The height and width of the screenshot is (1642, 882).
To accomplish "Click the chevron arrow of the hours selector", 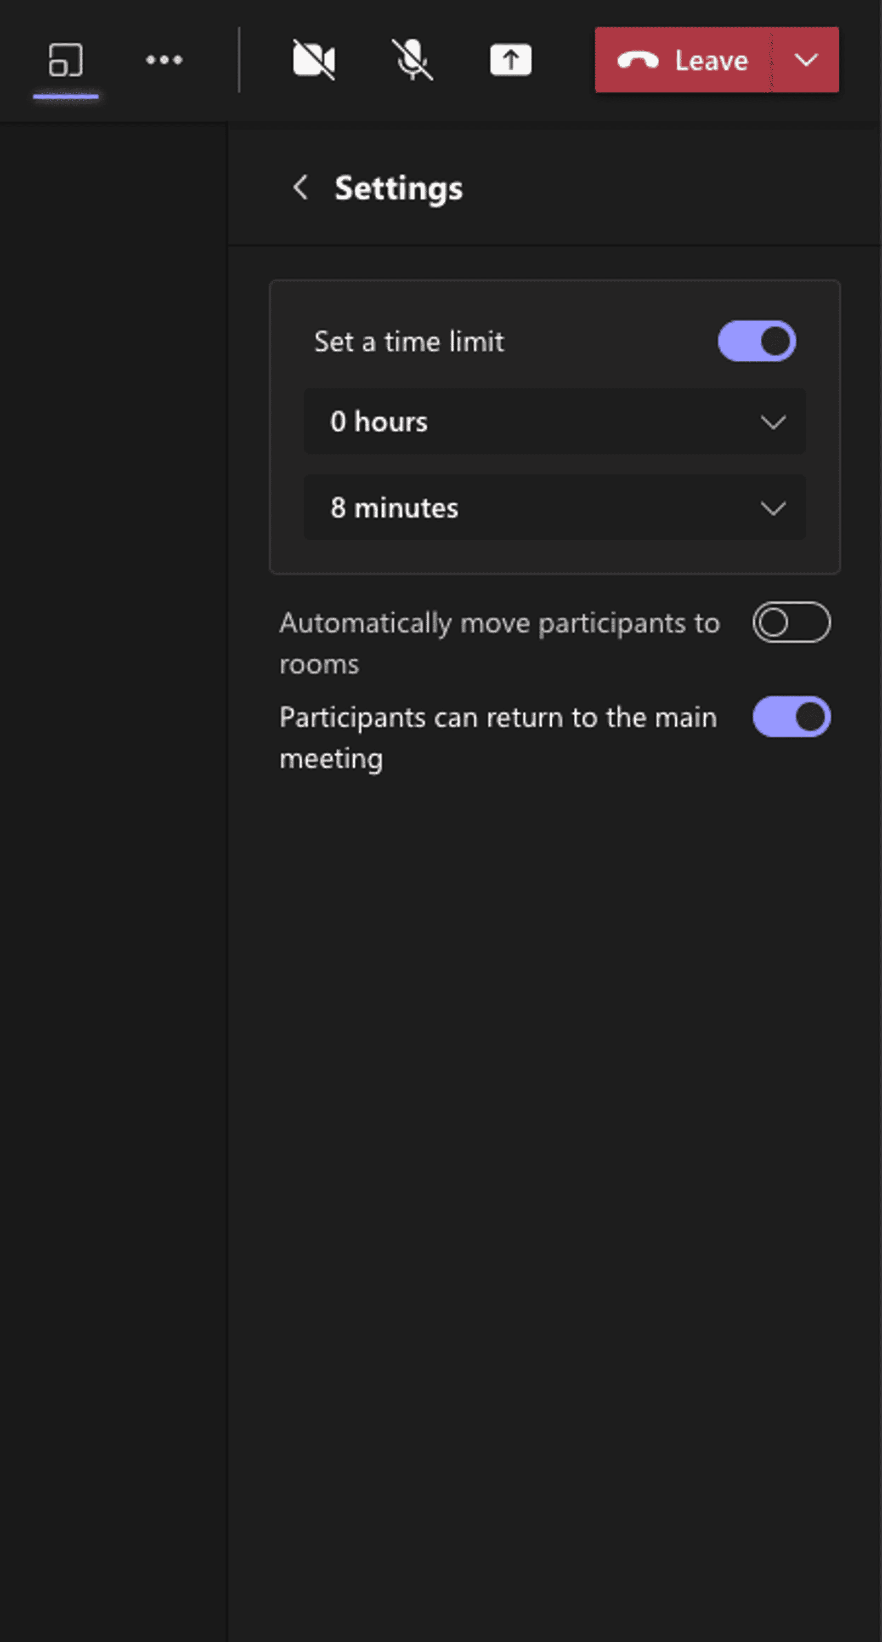I will click(773, 422).
